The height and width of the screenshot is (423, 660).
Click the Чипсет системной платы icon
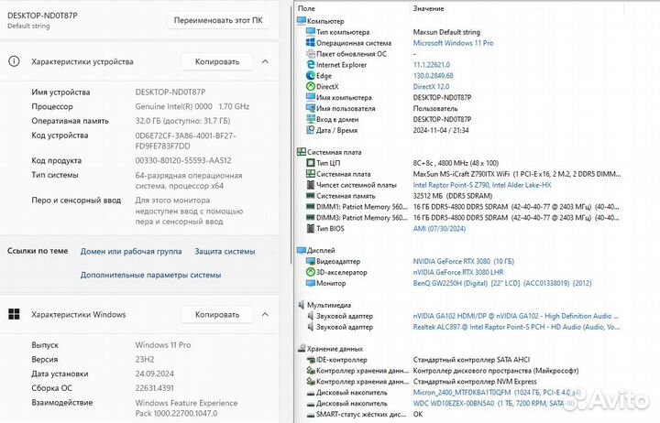tap(311, 185)
